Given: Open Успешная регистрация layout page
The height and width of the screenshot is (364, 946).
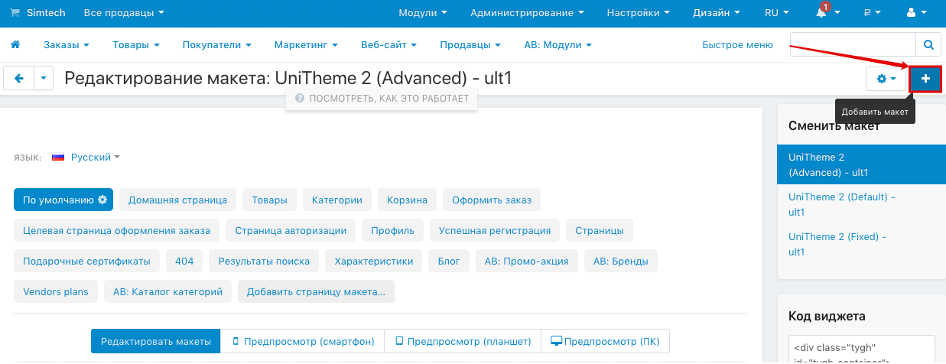Looking at the screenshot, I should tap(495, 230).
